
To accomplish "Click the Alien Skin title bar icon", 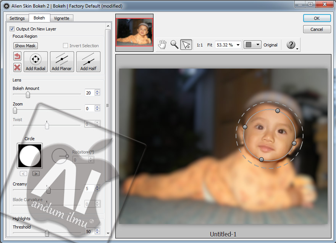I will click(6, 6).
